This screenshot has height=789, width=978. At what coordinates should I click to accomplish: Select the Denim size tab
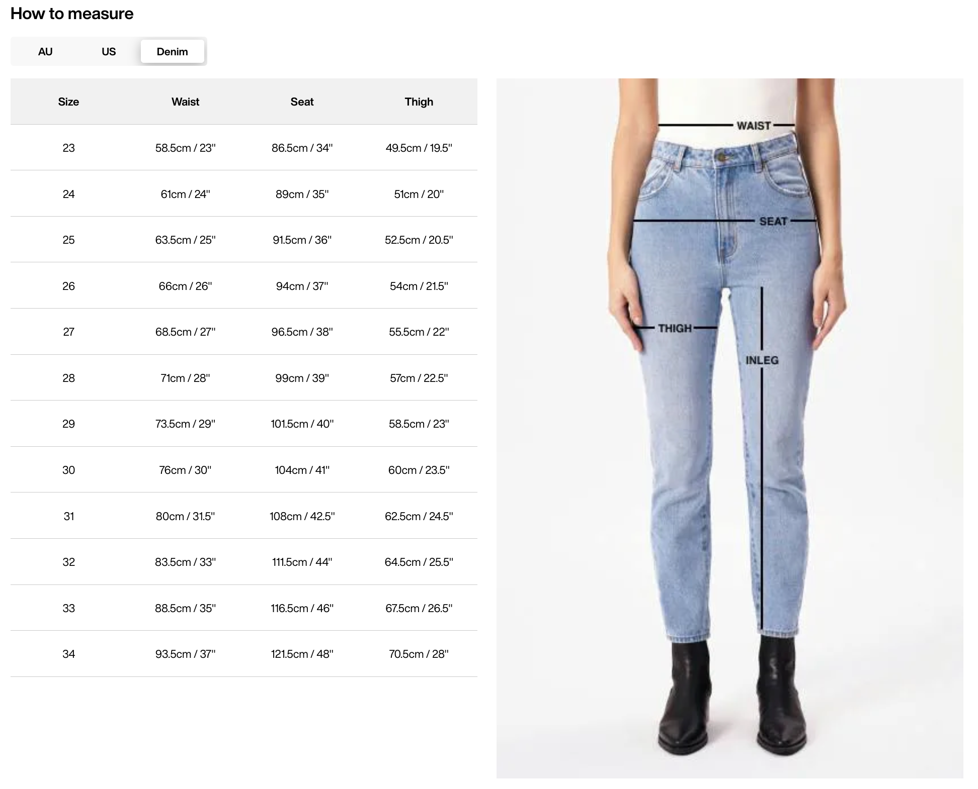coord(172,52)
